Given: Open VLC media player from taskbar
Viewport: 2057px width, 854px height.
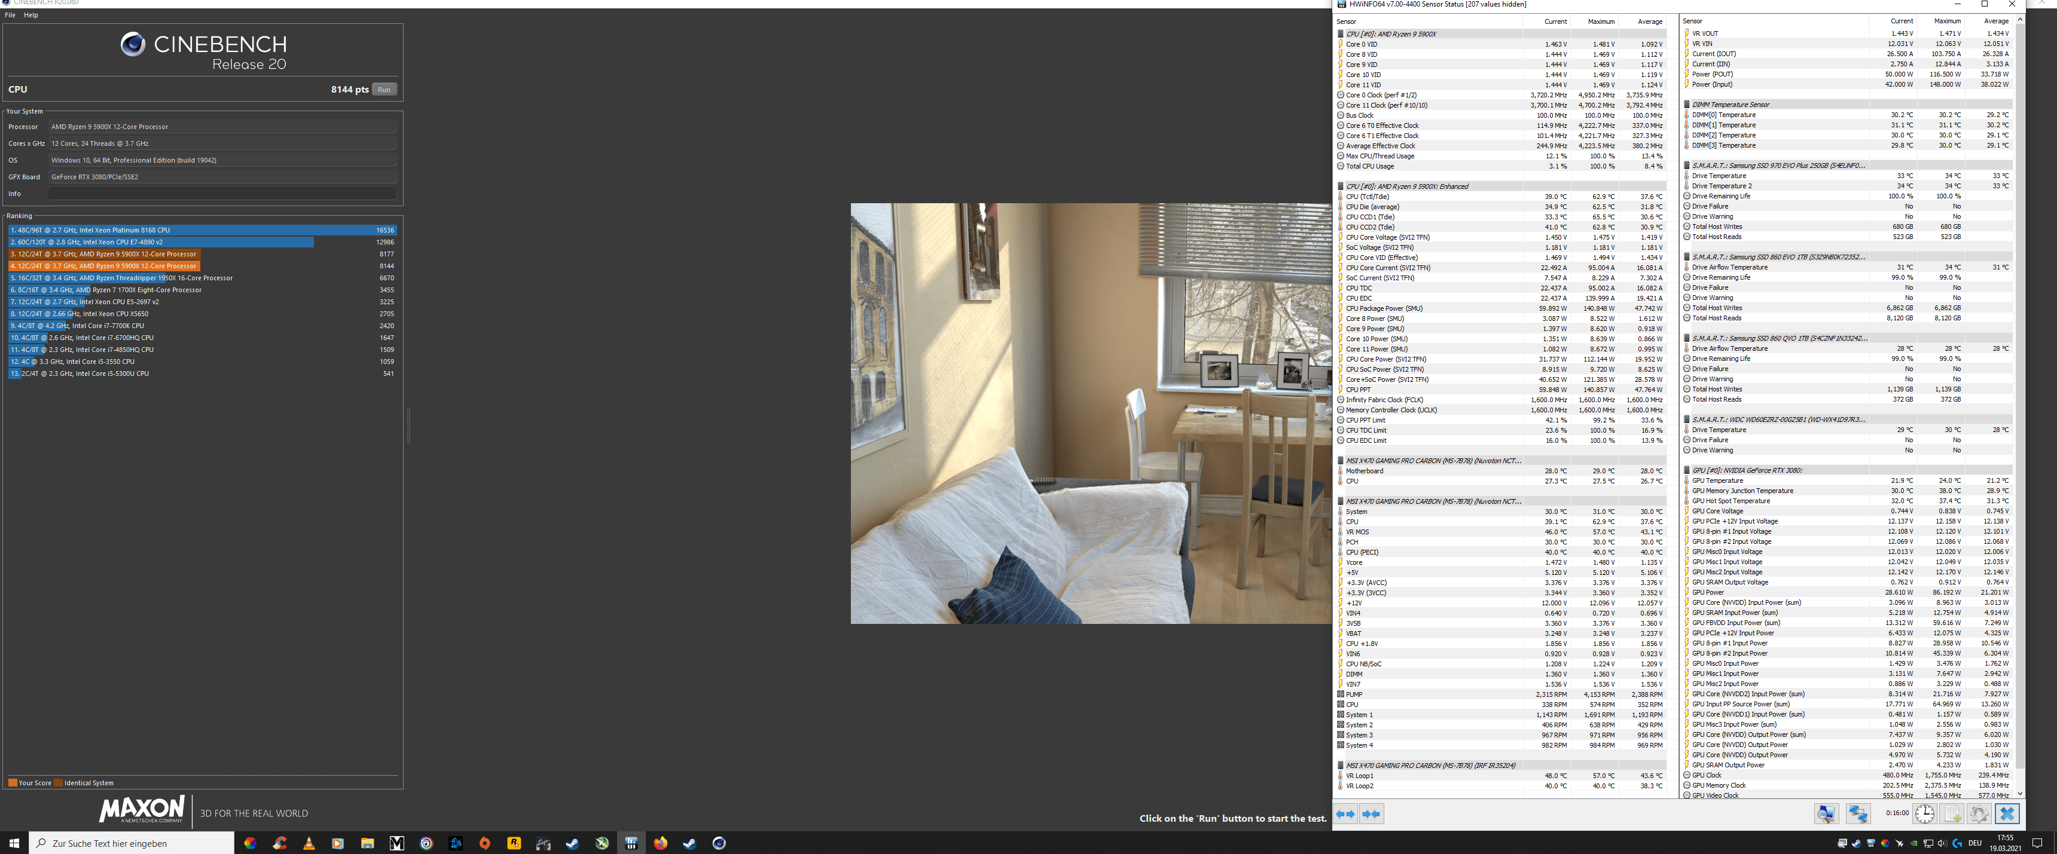Looking at the screenshot, I should point(309,843).
